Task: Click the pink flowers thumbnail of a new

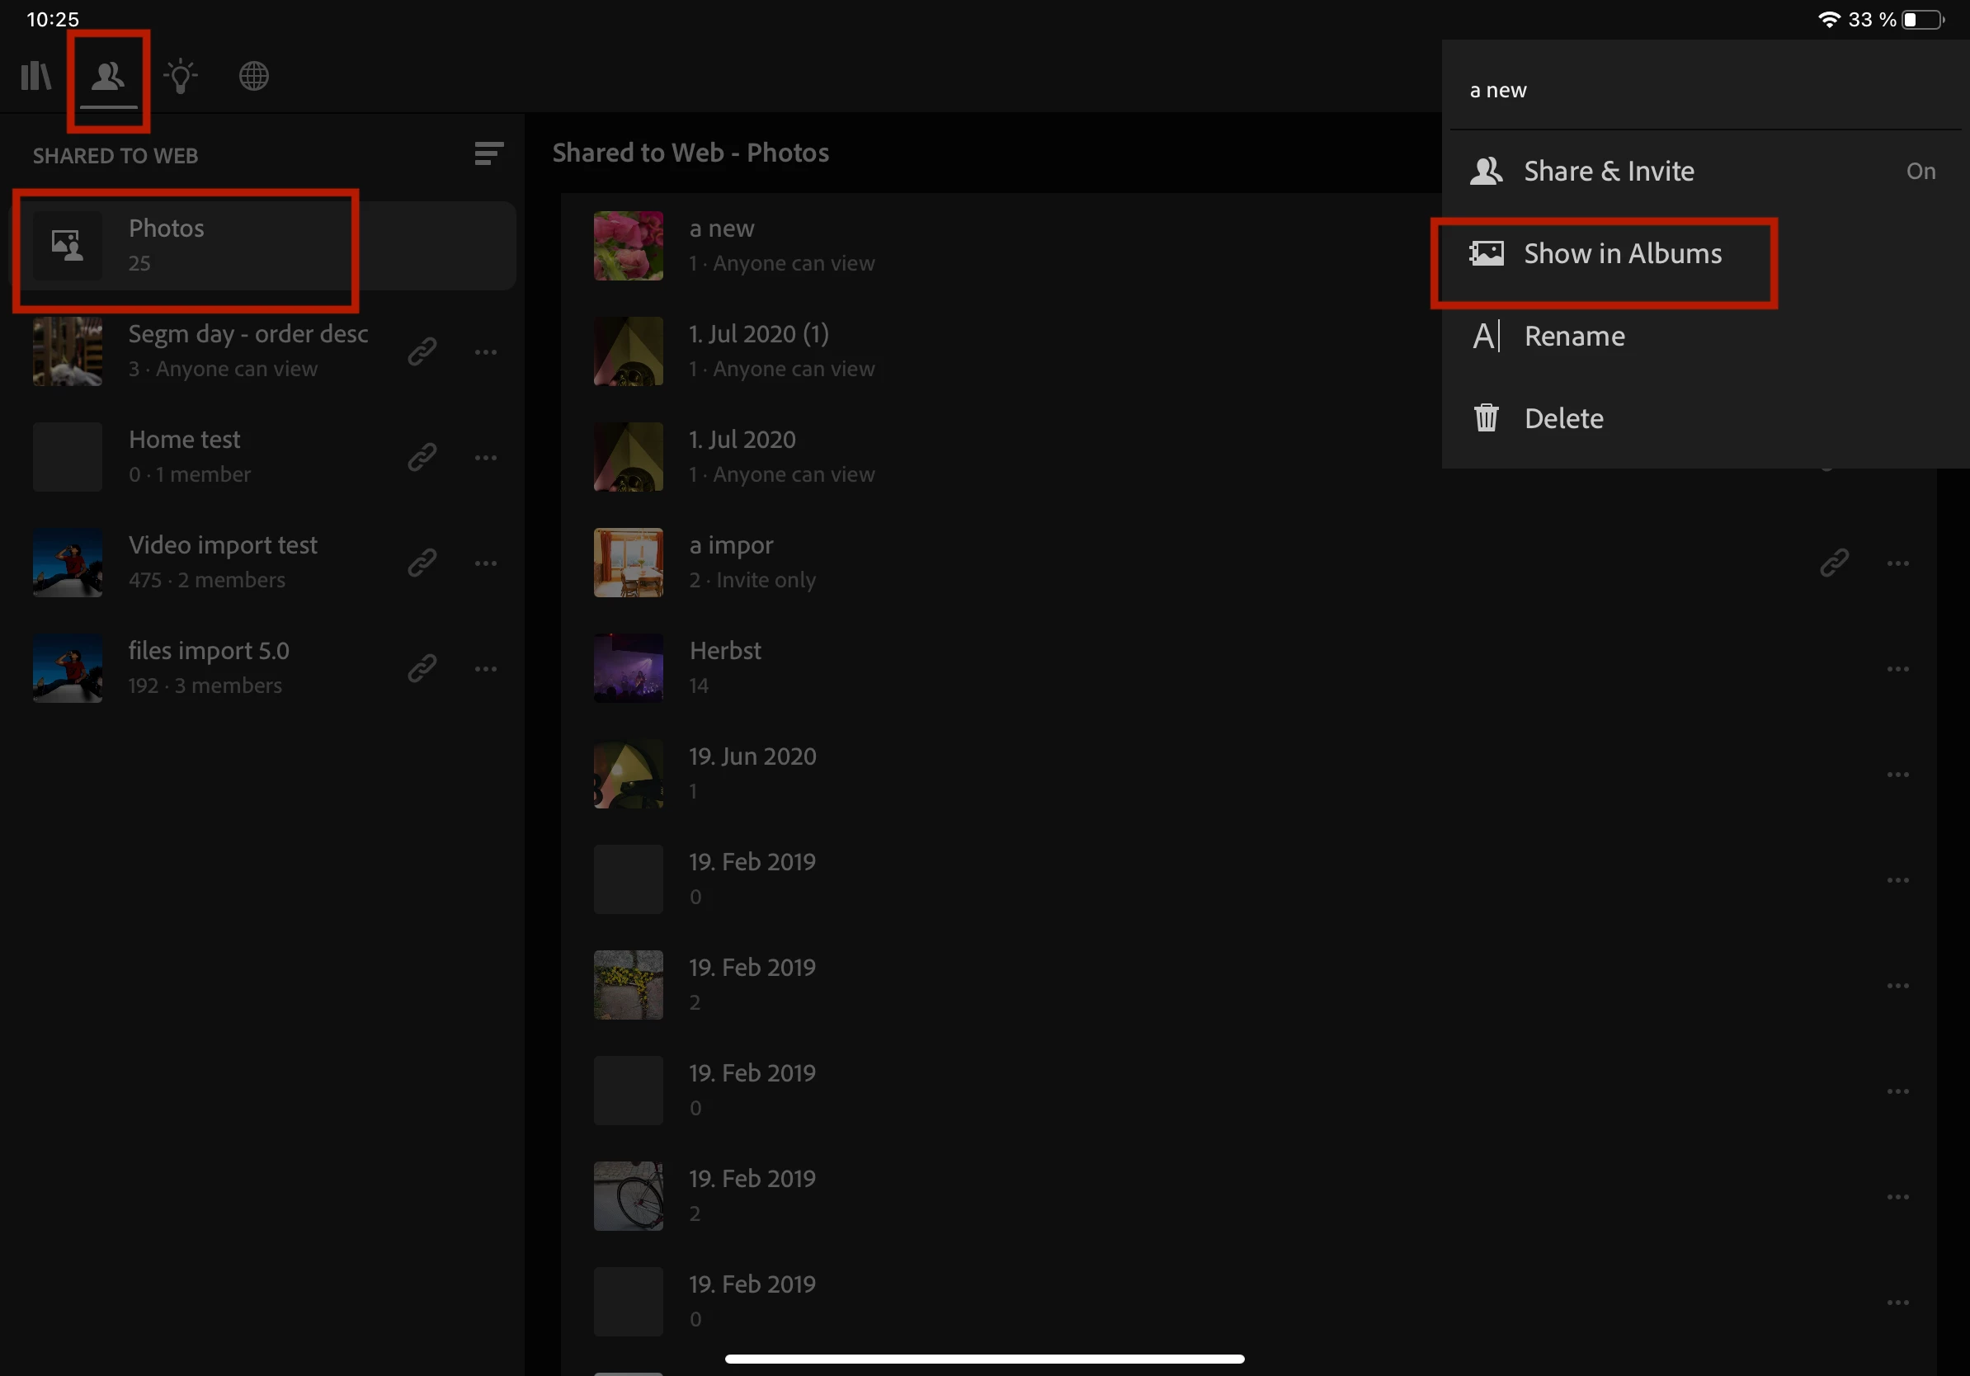Action: pyautogui.click(x=628, y=246)
